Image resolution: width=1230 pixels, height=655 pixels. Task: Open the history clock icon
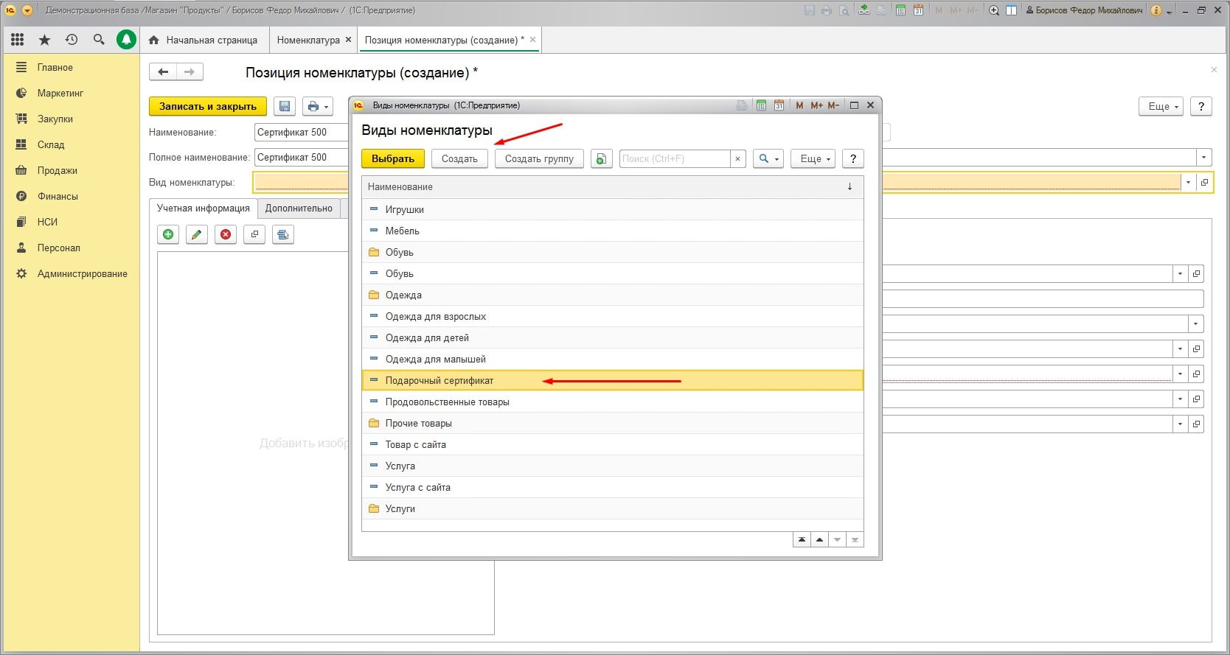click(x=72, y=40)
